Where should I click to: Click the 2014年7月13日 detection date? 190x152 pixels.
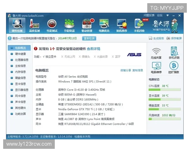click(x=67, y=38)
